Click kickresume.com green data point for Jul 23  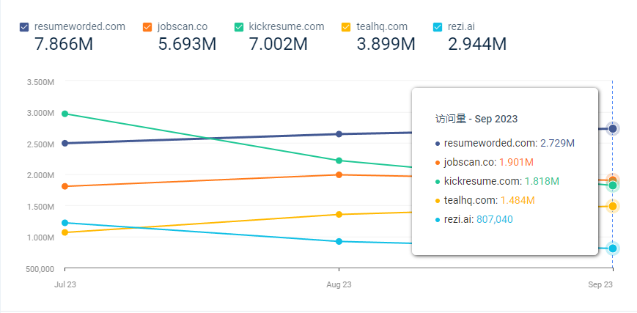coord(65,114)
